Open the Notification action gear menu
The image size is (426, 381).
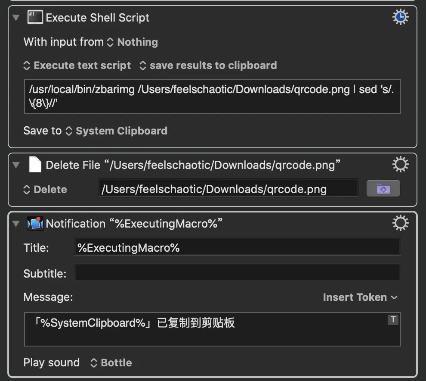(400, 223)
